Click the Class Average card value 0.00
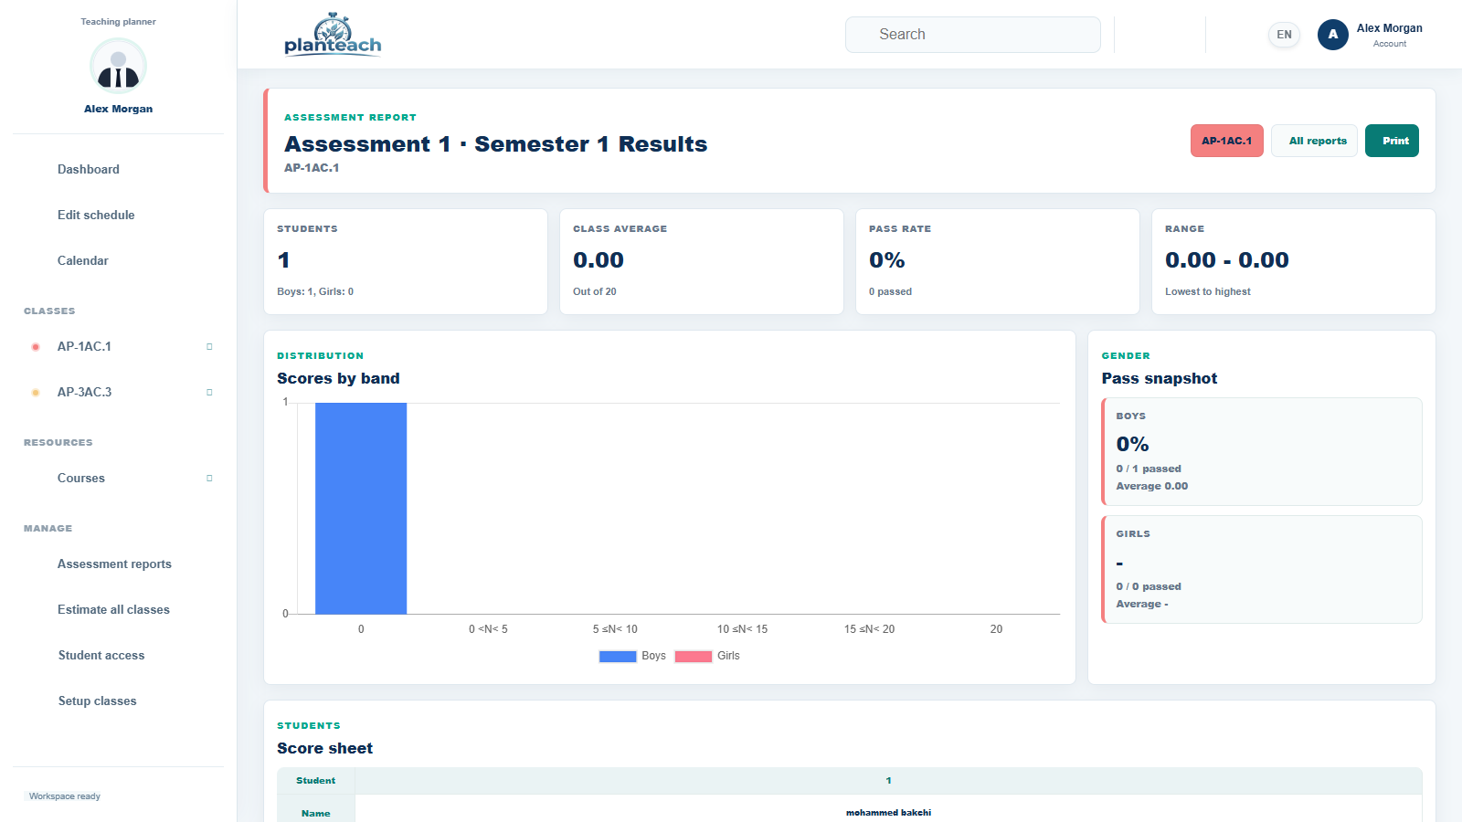The height and width of the screenshot is (822, 1462). [x=599, y=260]
